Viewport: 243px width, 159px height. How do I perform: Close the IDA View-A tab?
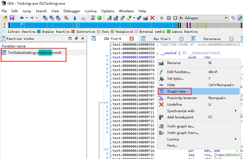click(131, 39)
